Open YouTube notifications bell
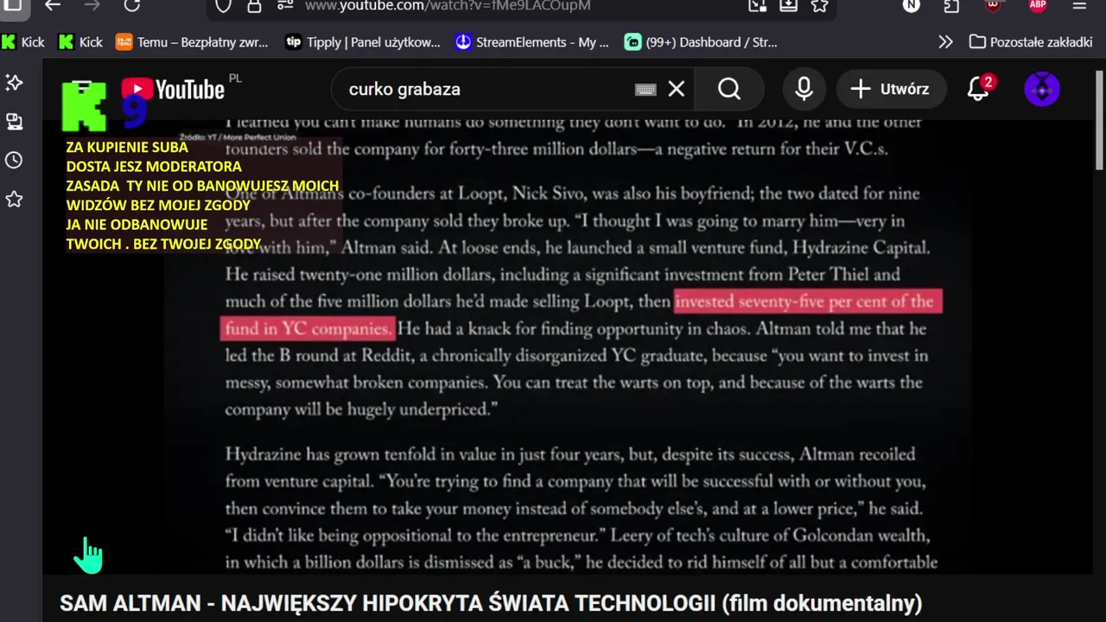Screen dimensions: 1106x622 979,89
